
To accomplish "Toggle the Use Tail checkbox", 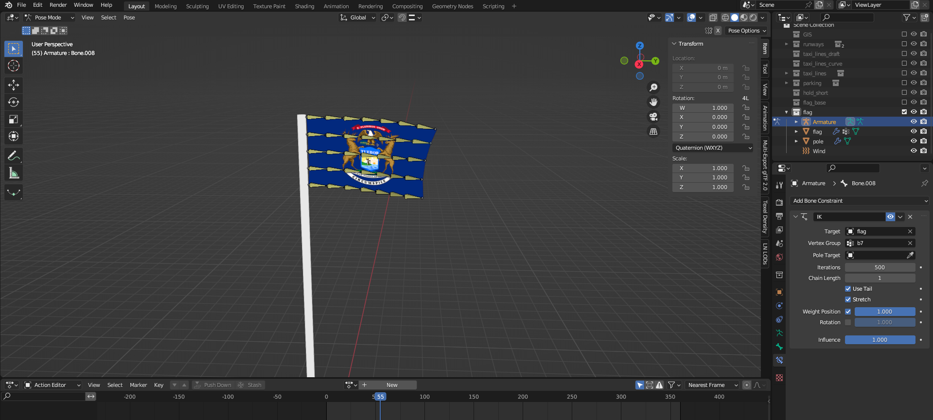I will (848, 289).
